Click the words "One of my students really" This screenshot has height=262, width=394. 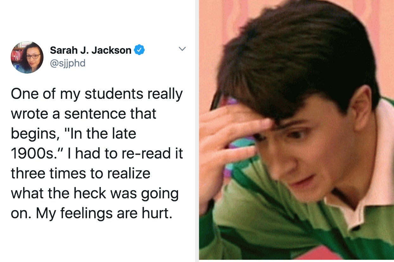(x=97, y=94)
